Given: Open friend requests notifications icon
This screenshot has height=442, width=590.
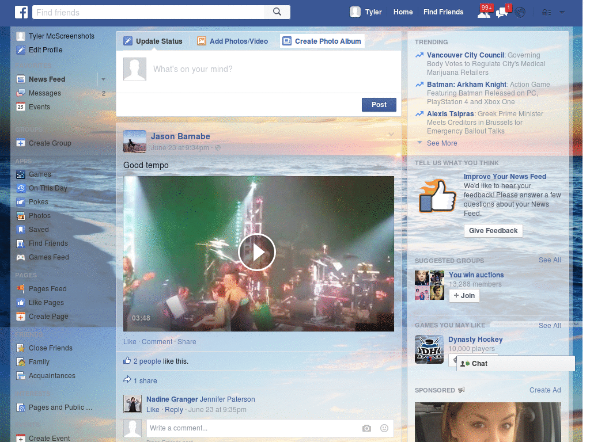Looking at the screenshot, I should point(484,12).
